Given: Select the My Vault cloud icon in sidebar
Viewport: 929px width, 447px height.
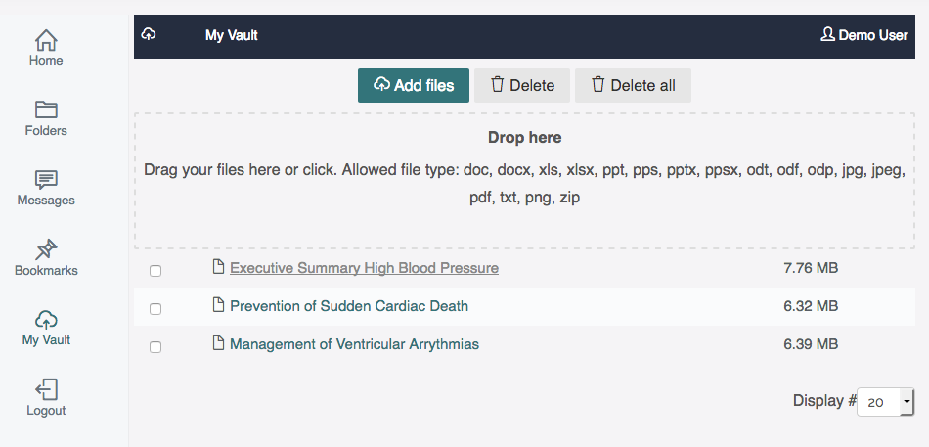Looking at the screenshot, I should coord(46,320).
